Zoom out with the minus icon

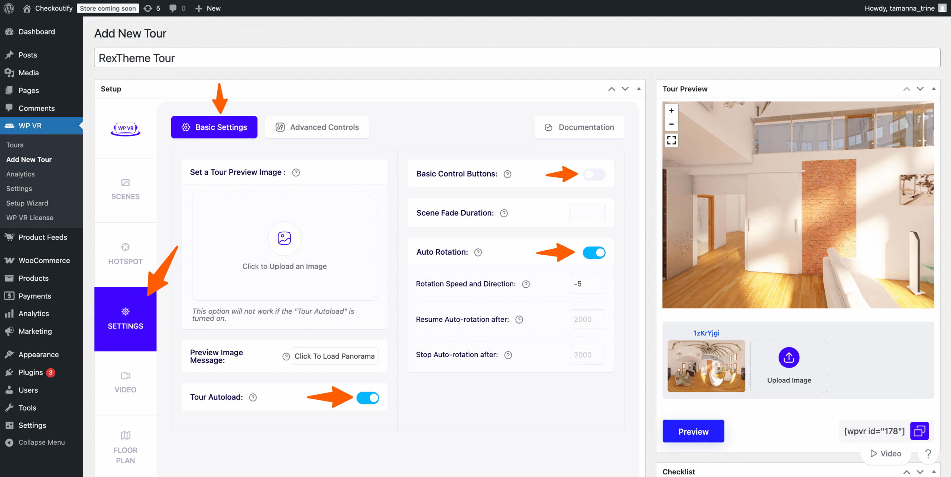coord(671,124)
